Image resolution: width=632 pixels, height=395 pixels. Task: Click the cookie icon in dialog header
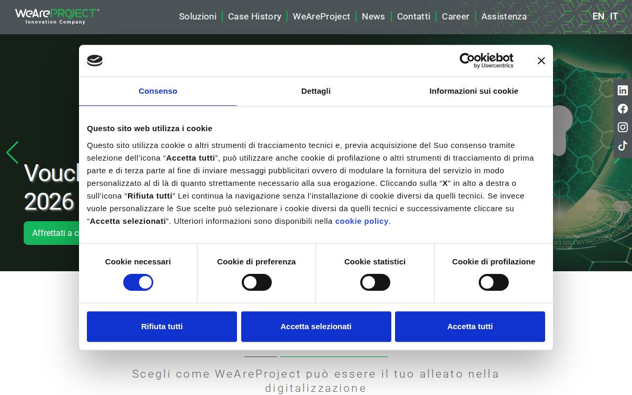pyautogui.click(x=95, y=61)
